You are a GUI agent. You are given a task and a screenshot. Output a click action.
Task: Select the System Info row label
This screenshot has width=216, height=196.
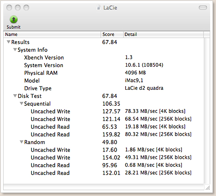coord(33,50)
